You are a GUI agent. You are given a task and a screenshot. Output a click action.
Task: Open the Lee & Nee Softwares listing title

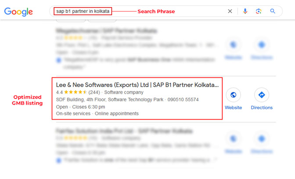tap(137, 84)
